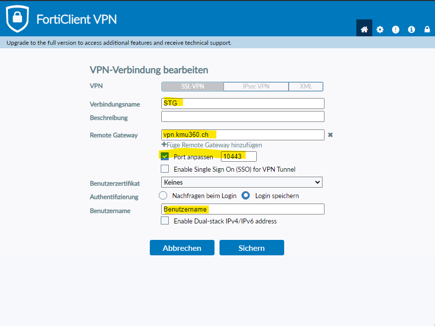Open the about info icon
435x326 pixels.
click(x=412, y=29)
